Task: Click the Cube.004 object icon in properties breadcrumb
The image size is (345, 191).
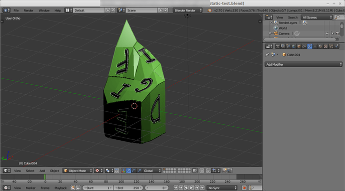Action: point(284,55)
